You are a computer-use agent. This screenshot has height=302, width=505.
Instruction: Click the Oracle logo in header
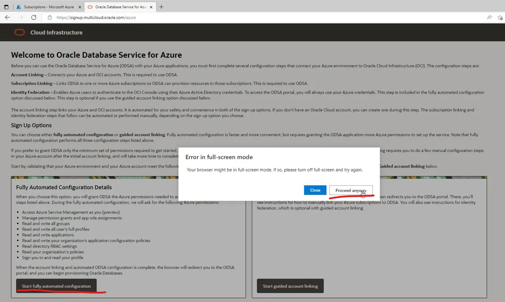click(19, 32)
